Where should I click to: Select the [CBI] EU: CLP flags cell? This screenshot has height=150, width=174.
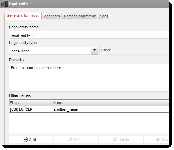31,109
